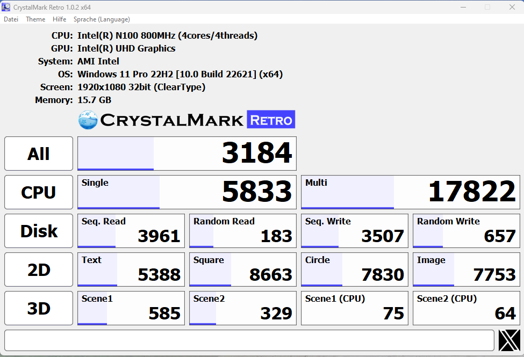
Task: Click the CrystalMark app icon in title bar
Action: [x=6, y=7]
